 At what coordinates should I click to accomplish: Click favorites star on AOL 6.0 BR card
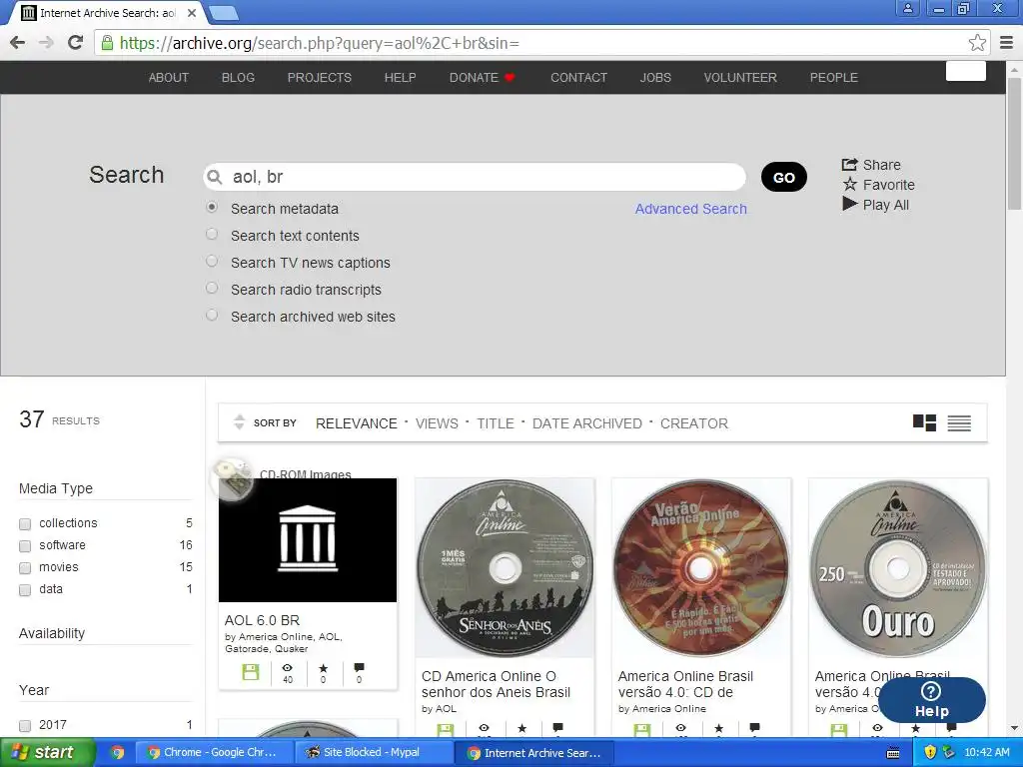click(x=323, y=668)
